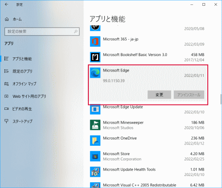
Task: Click the スタートアップ sidebar icon
Action: [6, 121]
